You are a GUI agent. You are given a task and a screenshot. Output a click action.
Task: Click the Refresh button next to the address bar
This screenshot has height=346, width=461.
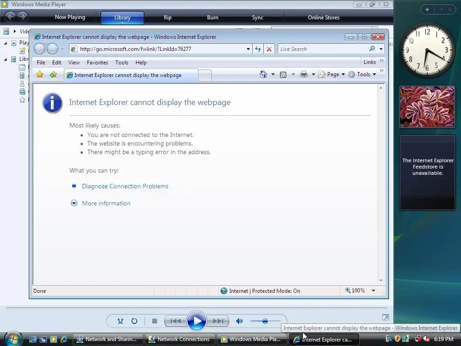258,49
